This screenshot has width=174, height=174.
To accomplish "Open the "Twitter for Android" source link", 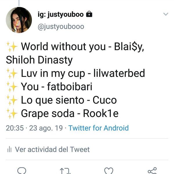I will point(98,128).
